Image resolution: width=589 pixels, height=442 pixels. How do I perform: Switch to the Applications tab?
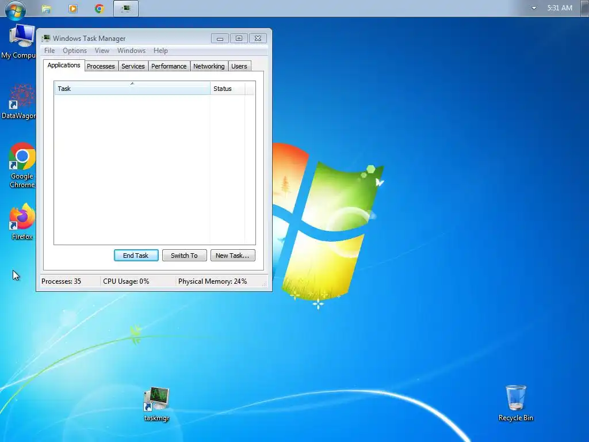tap(64, 65)
